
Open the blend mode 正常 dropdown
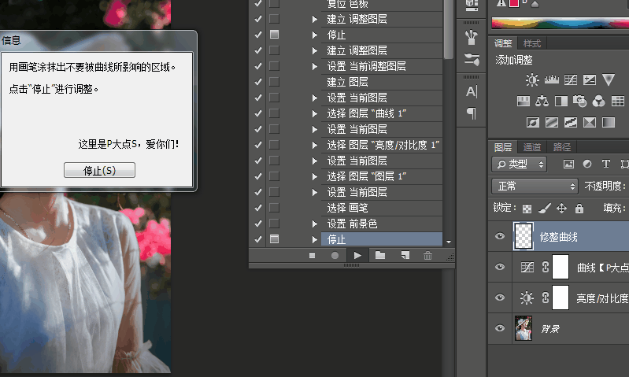(x=535, y=186)
